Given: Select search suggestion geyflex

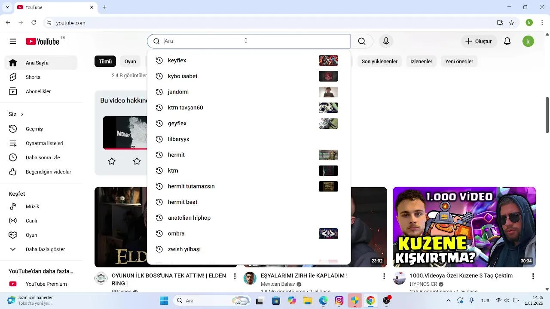Looking at the screenshot, I should click(249, 123).
